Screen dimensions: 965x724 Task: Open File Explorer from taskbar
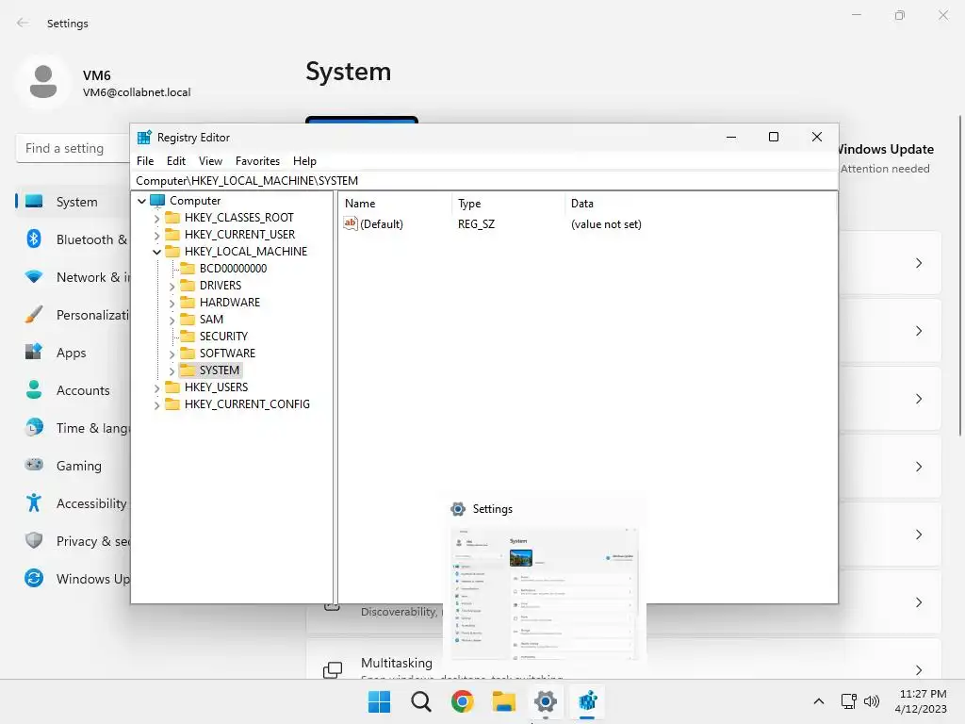click(503, 701)
